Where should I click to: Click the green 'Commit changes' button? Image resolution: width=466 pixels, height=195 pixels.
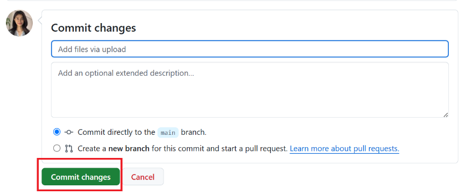point(81,177)
